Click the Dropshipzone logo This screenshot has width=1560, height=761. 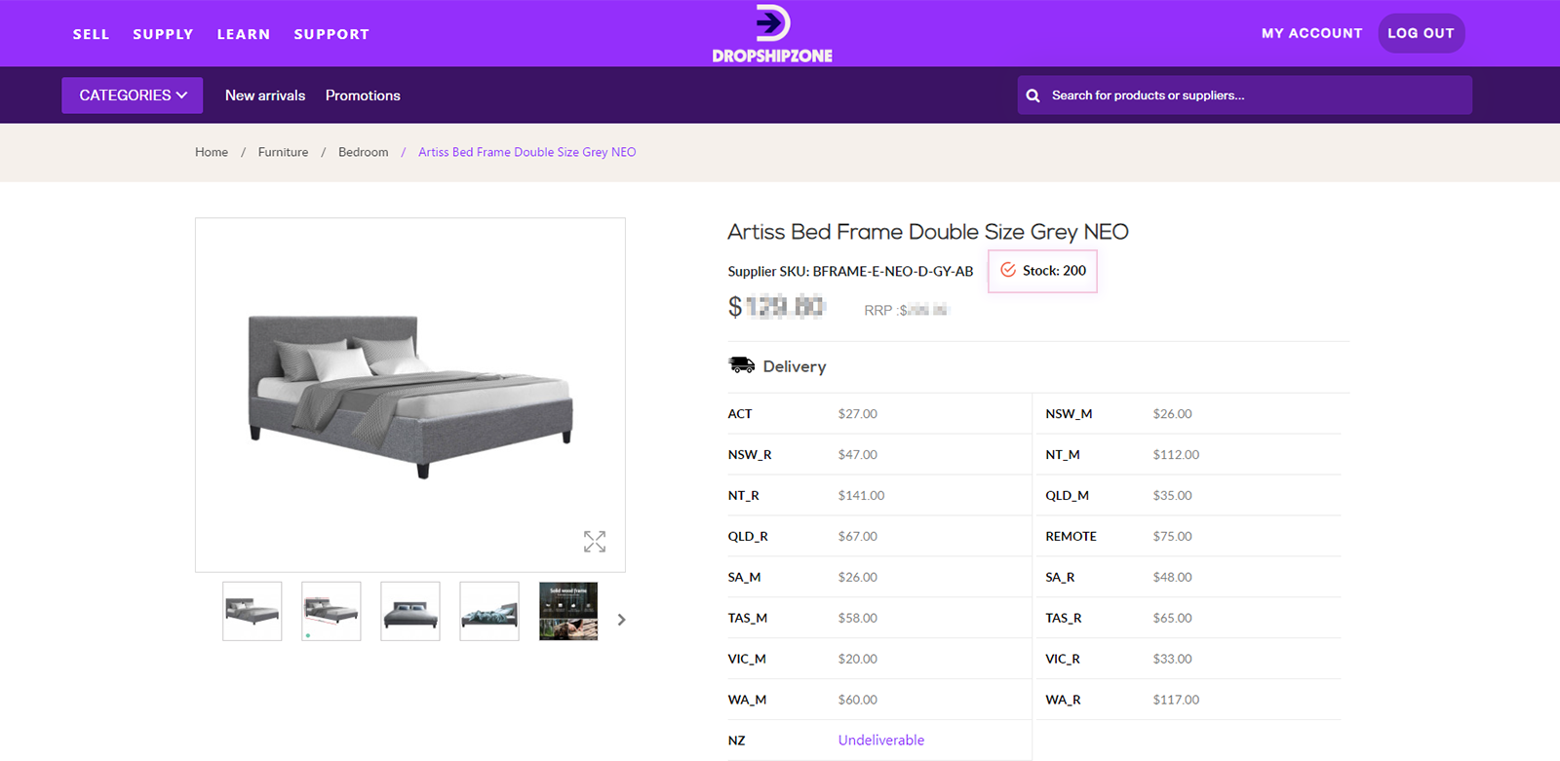(x=772, y=34)
